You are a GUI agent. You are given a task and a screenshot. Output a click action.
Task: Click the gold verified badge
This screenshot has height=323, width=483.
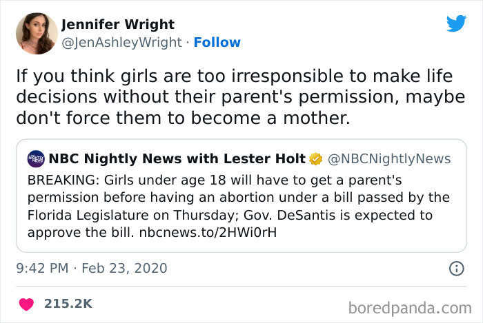(x=315, y=160)
